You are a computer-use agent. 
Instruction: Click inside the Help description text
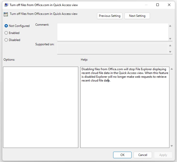pyautogui.click(x=124, y=75)
